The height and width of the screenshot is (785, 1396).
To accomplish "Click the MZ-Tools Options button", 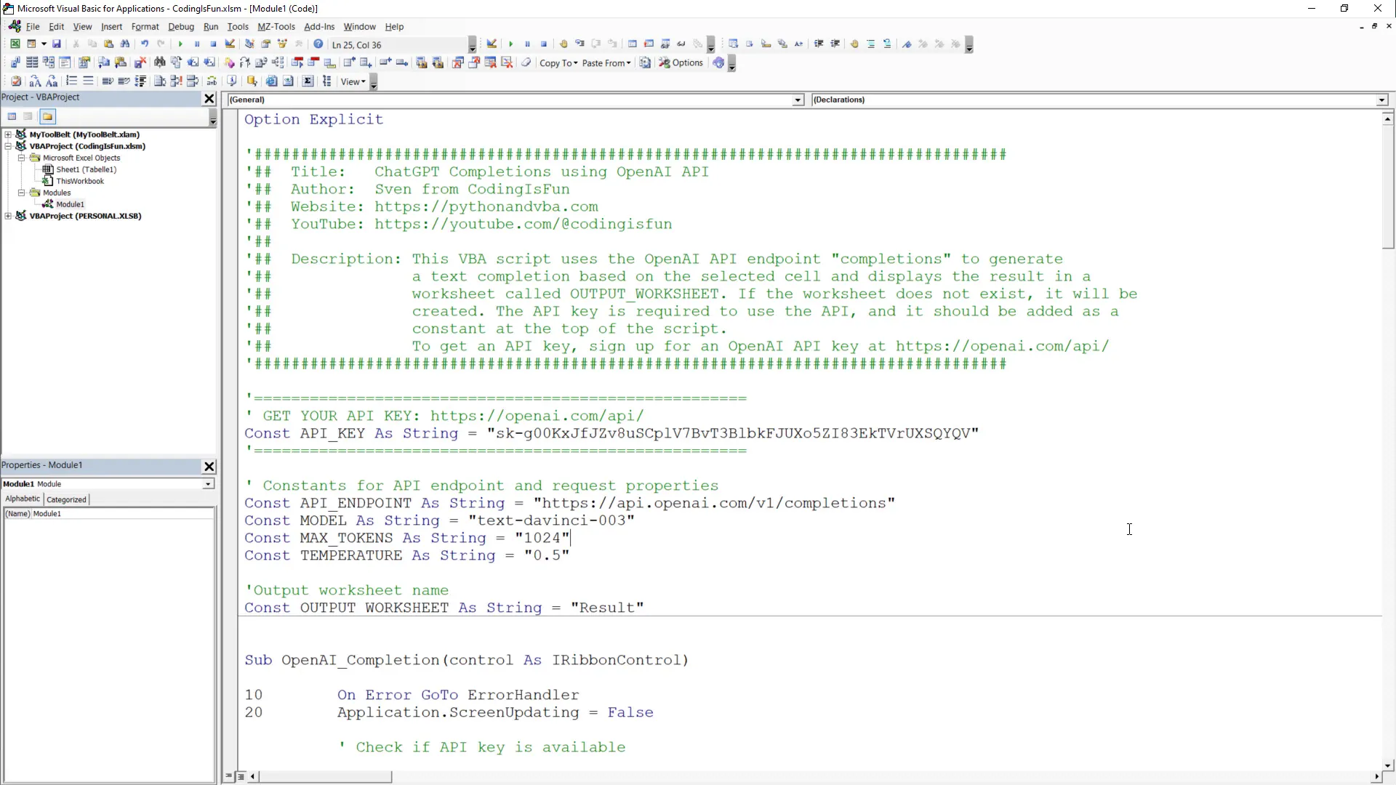I will (x=681, y=63).
